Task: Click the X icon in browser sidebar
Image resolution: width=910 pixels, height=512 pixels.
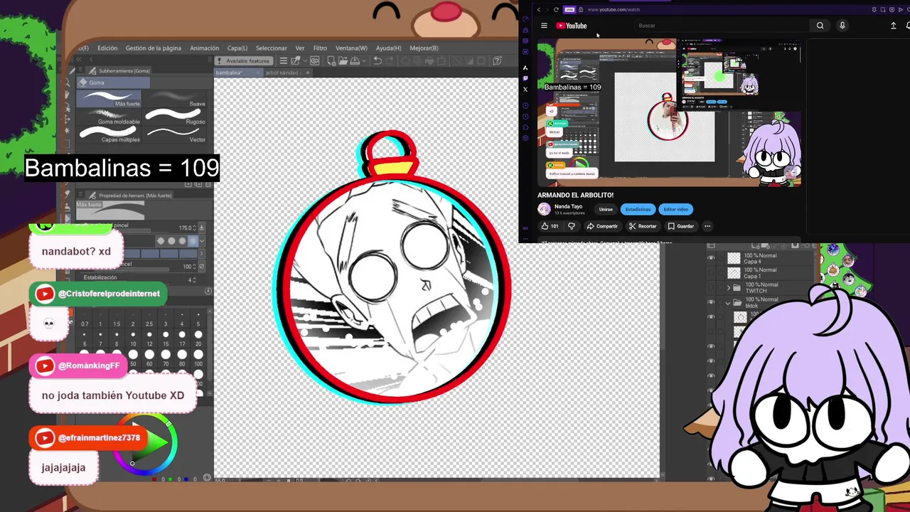Action: point(525,90)
